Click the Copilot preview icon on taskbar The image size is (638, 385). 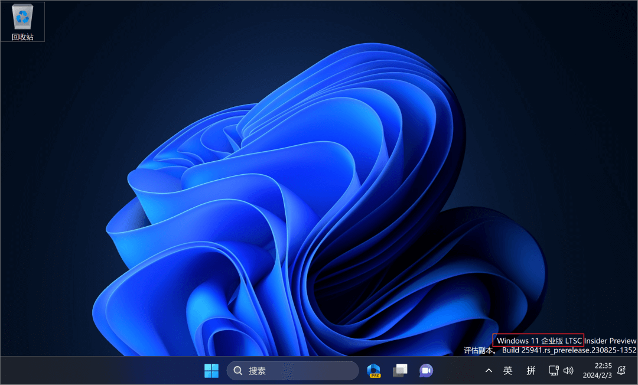click(x=373, y=371)
